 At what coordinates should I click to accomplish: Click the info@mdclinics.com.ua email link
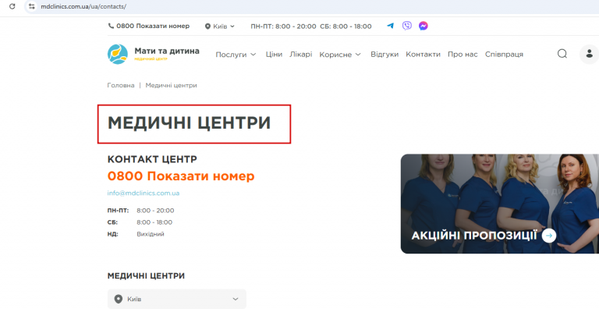(x=144, y=194)
